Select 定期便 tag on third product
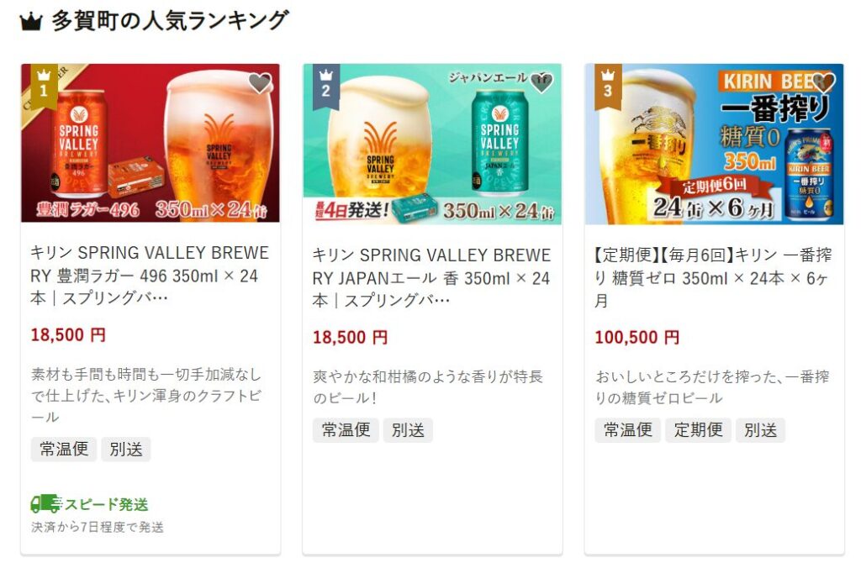This screenshot has height=568, width=861. 698,429
